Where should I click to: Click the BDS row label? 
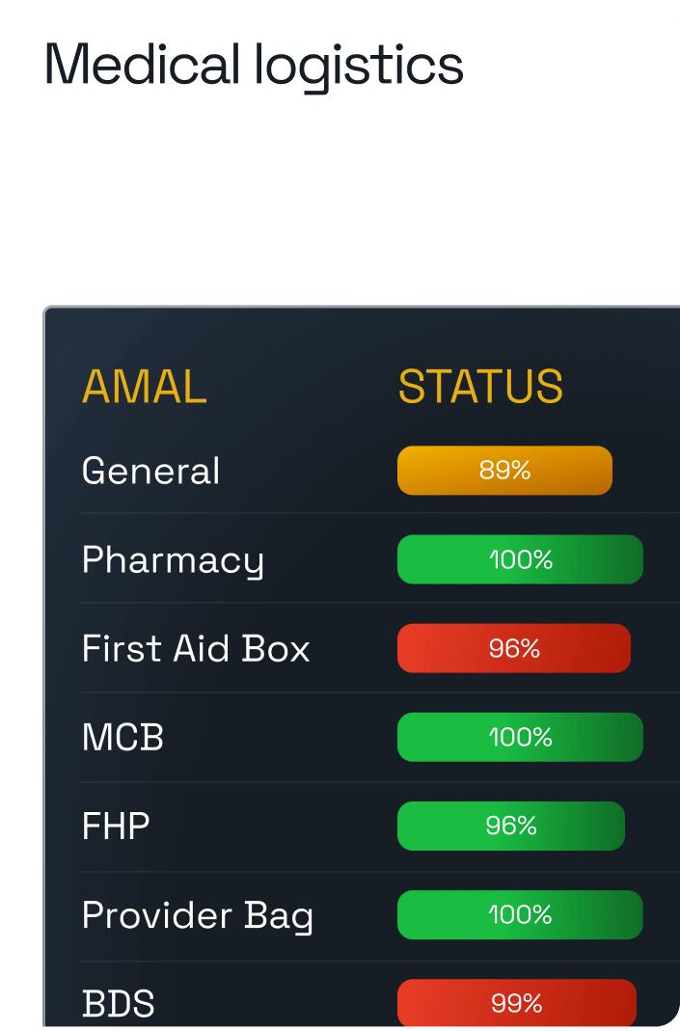[118, 1004]
